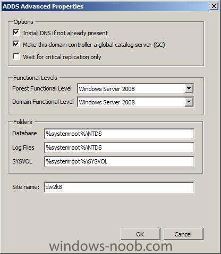Click the ADDS Advanced Properties title bar
The width and height of the screenshot is (221, 254).
105,6
